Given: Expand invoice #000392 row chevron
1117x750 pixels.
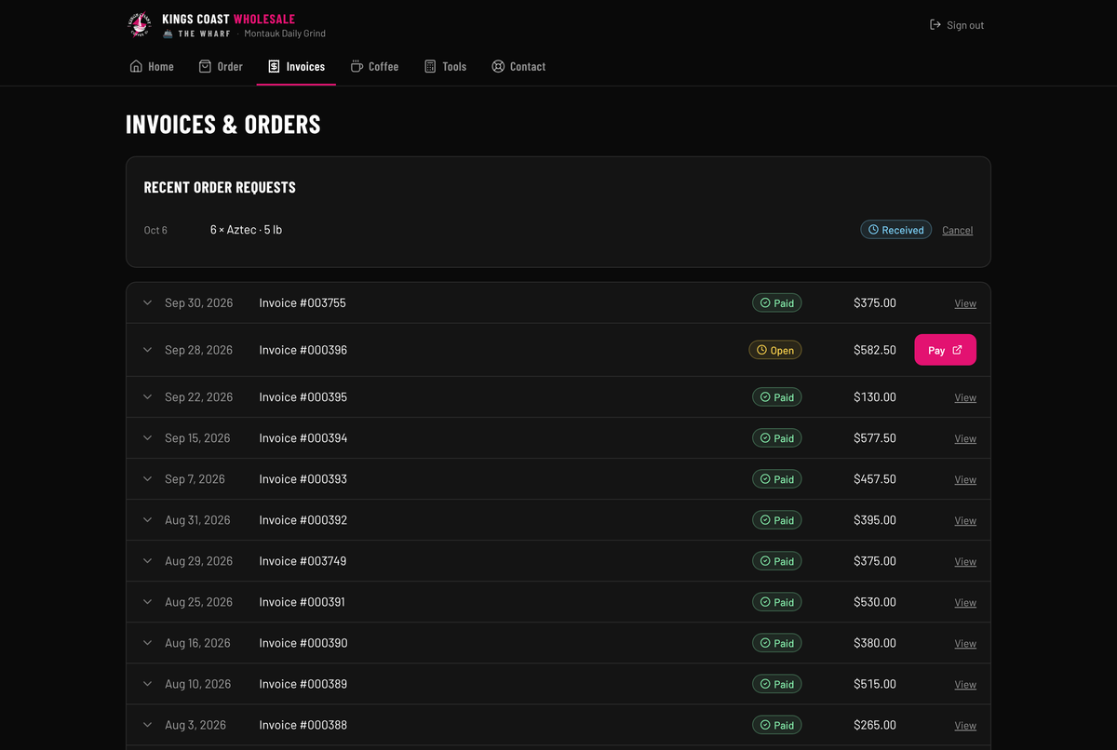Looking at the screenshot, I should (147, 520).
